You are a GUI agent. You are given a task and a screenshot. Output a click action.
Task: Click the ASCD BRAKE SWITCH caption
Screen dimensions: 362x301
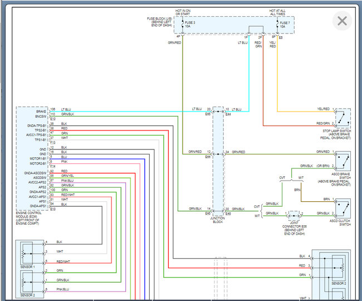click(334, 179)
